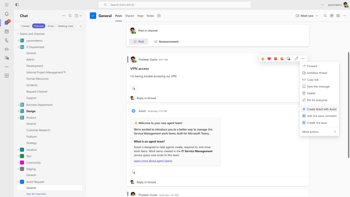The height and width of the screenshot is (197, 350).
Task: Click the Post in channel compose box
Action: [218, 30]
